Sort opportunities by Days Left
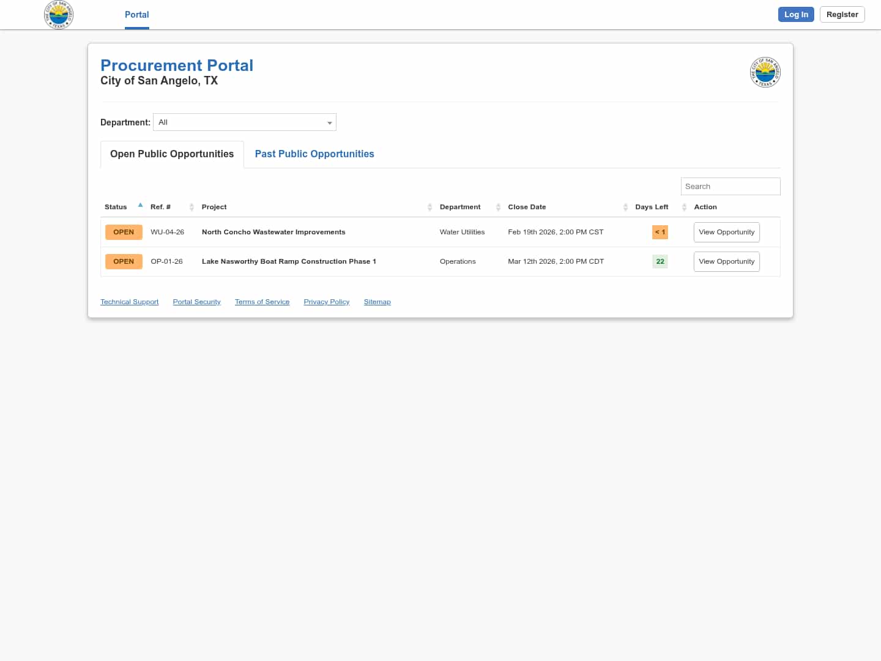Screen dimensions: 881x661 pyautogui.click(x=684, y=207)
